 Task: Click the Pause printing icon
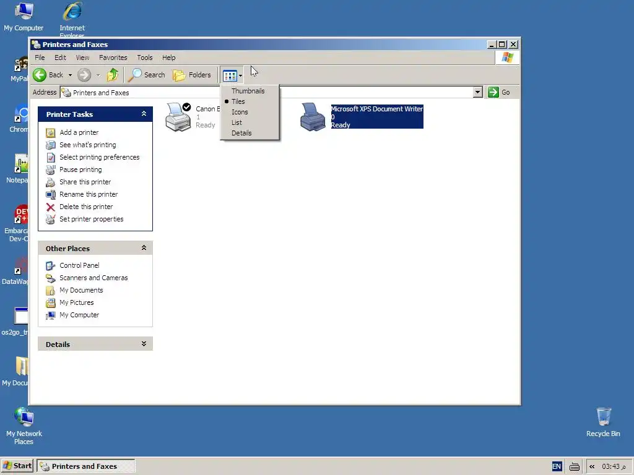pos(51,169)
